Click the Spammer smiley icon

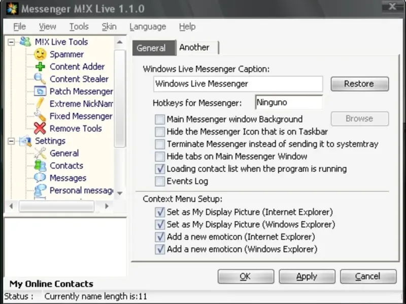(40, 54)
